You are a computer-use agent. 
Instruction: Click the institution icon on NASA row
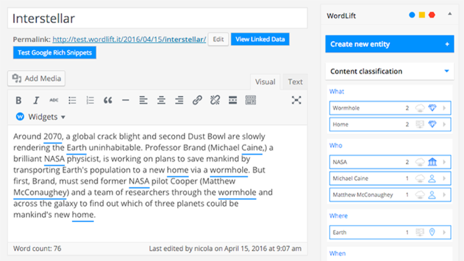(x=432, y=162)
